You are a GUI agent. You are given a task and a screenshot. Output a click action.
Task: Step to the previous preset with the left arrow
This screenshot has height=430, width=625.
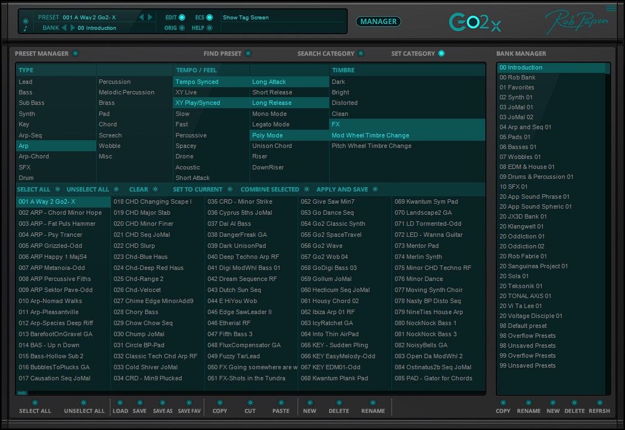pyautogui.click(x=141, y=17)
